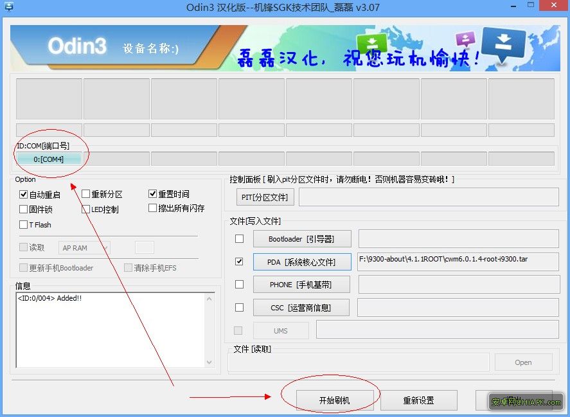Click the info log scrollbar down arrow
Image resolution: width=570 pixels, height=417 pixels.
pos(209,362)
